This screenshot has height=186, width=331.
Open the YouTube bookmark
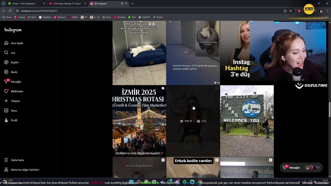tap(119, 17)
